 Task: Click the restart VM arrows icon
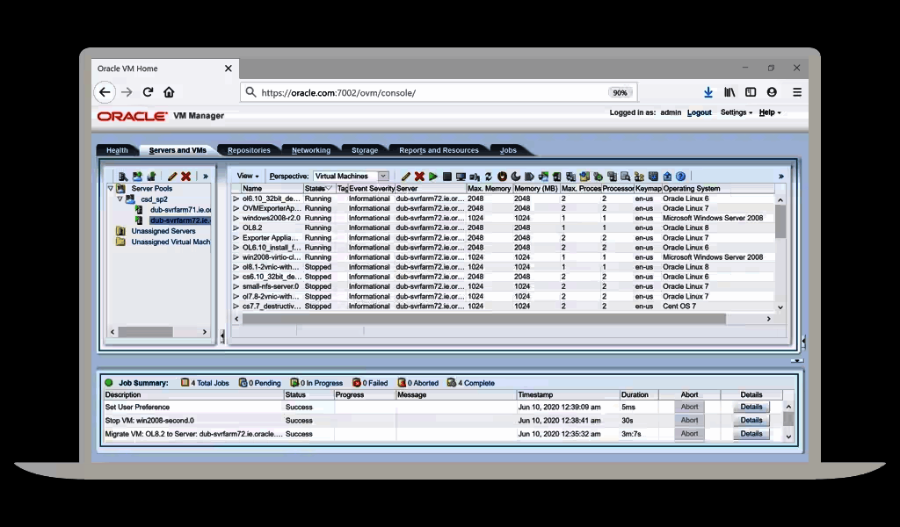488,176
